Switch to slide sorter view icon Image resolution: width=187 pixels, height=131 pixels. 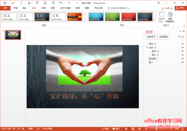tap(133, 129)
